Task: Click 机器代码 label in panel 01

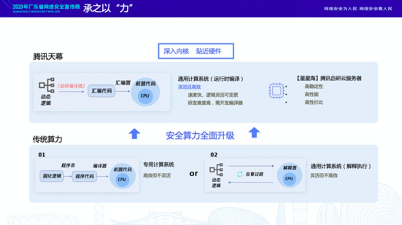Action: click(x=122, y=169)
